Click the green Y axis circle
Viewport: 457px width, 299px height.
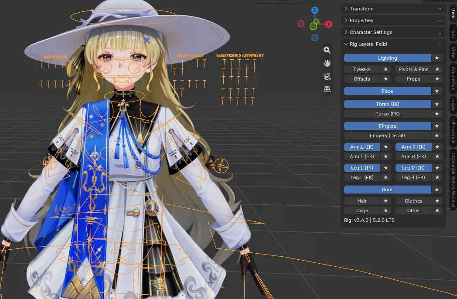click(x=313, y=27)
